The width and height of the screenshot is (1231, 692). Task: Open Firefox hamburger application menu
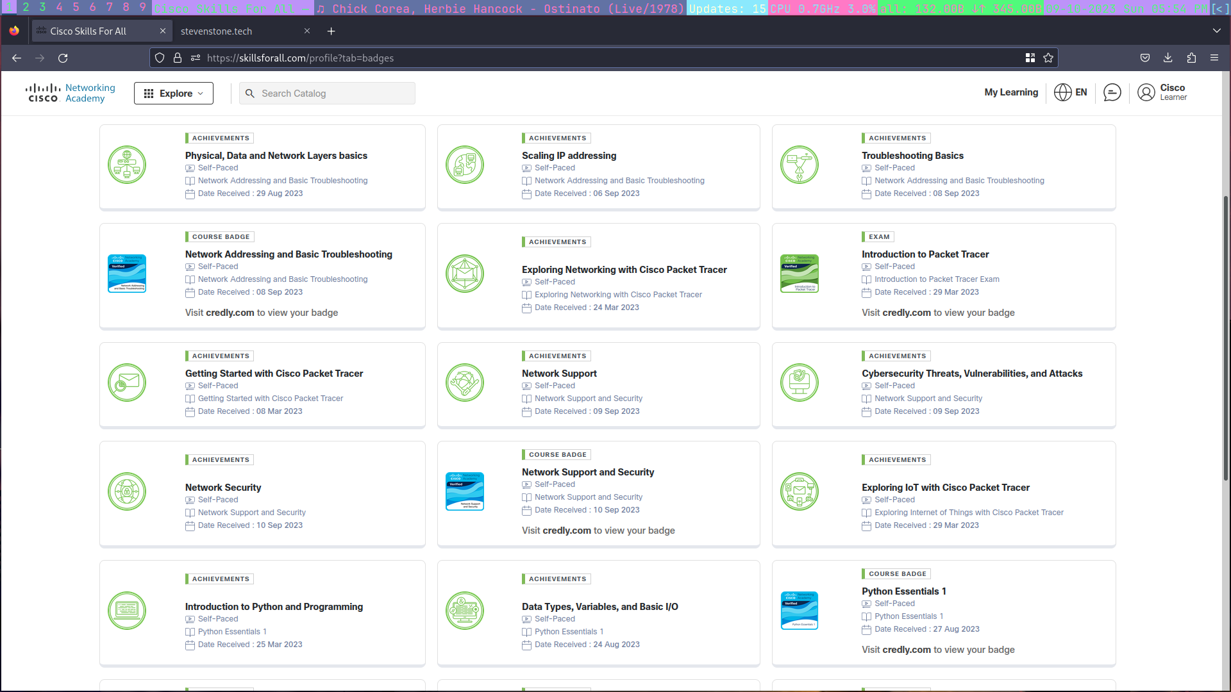1214,58
